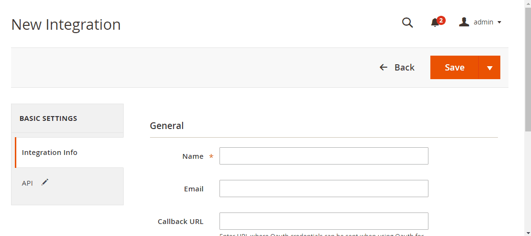The image size is (531, 236).
Task: Click the Name field label
Action: [193, 156]
